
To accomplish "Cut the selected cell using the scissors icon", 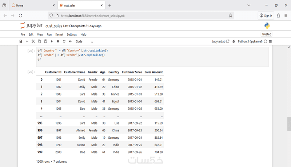I will click(x=33, y=41).
